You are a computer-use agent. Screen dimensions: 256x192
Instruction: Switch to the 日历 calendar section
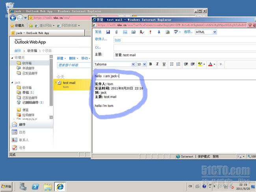32,132
